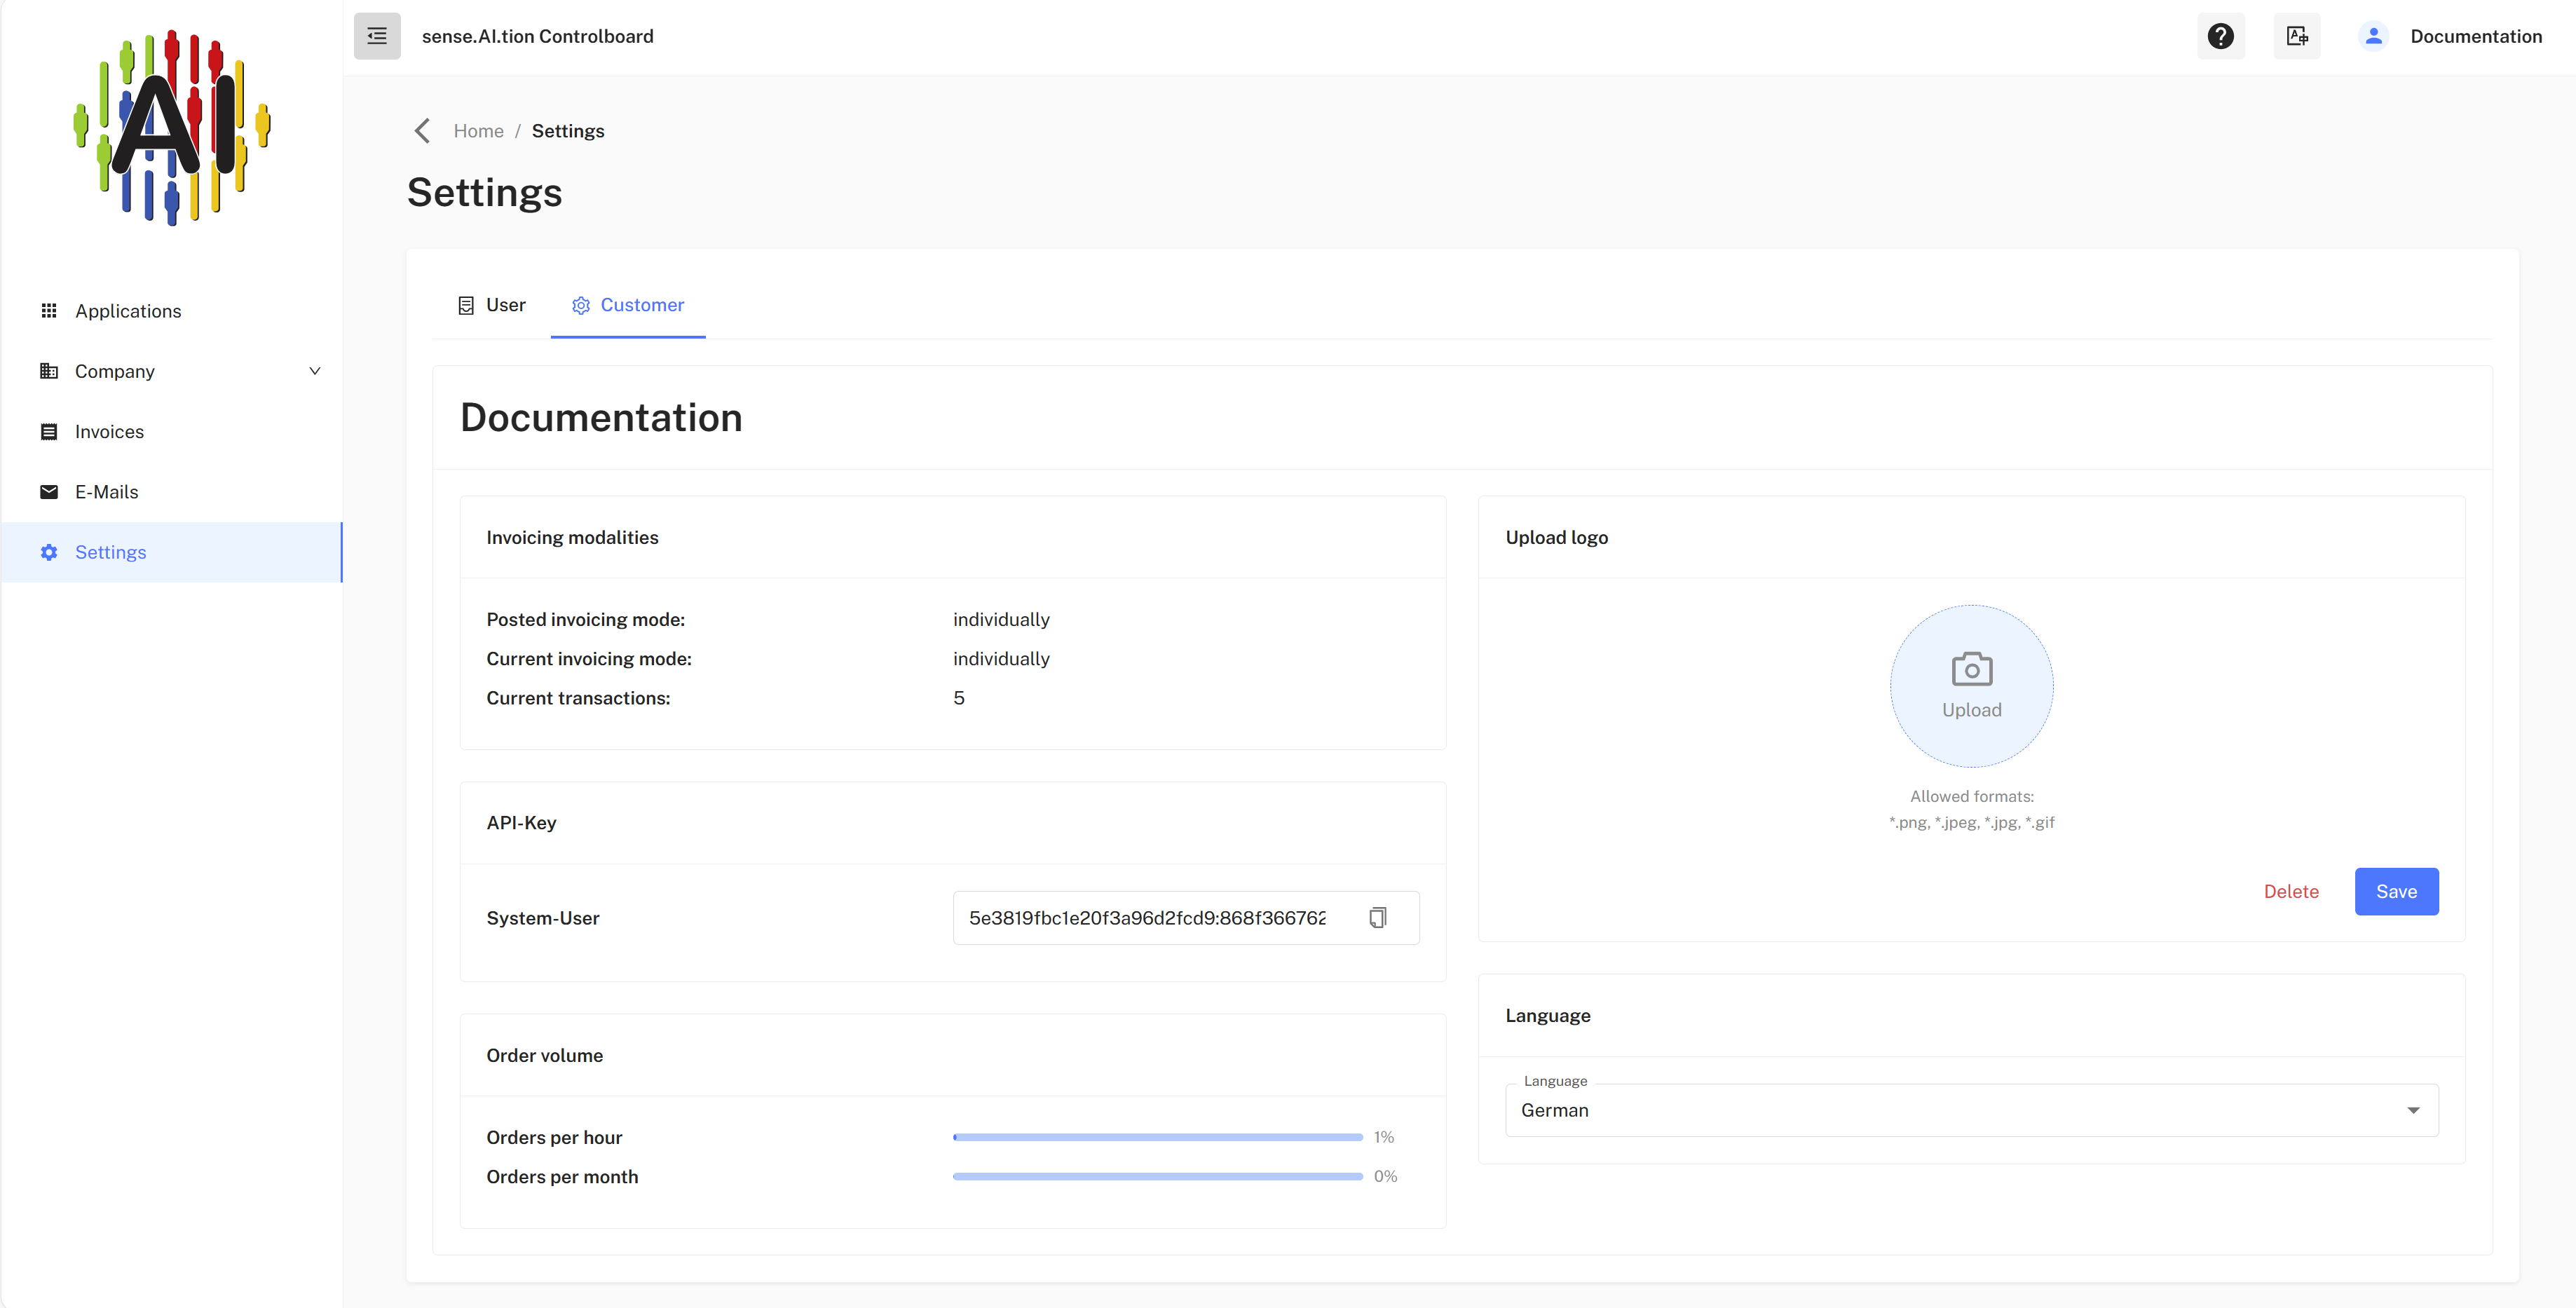Click the Orders per hour progress bar
This screenshot has height=1308, width=2576.
(1158, 1137)
